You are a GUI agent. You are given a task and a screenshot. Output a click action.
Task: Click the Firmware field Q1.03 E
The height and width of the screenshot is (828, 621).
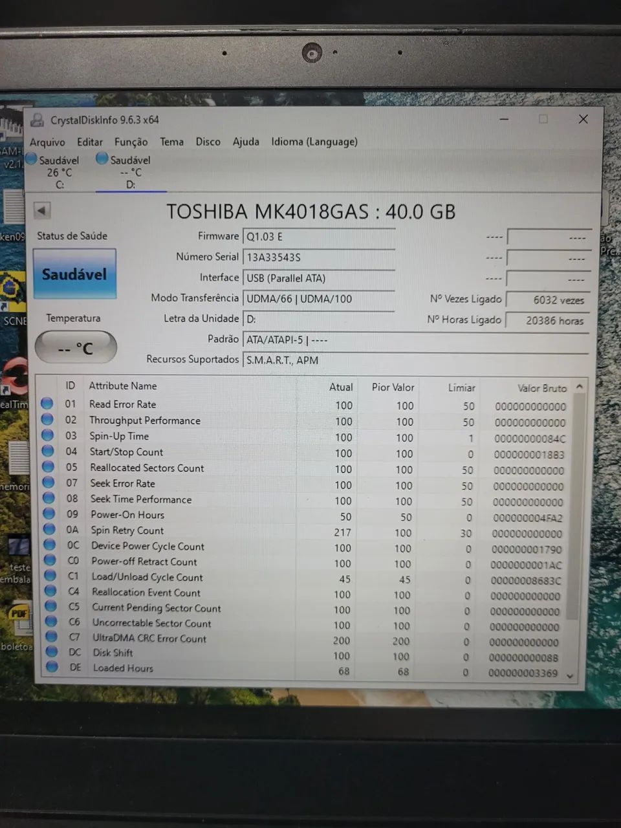point(319,237)
